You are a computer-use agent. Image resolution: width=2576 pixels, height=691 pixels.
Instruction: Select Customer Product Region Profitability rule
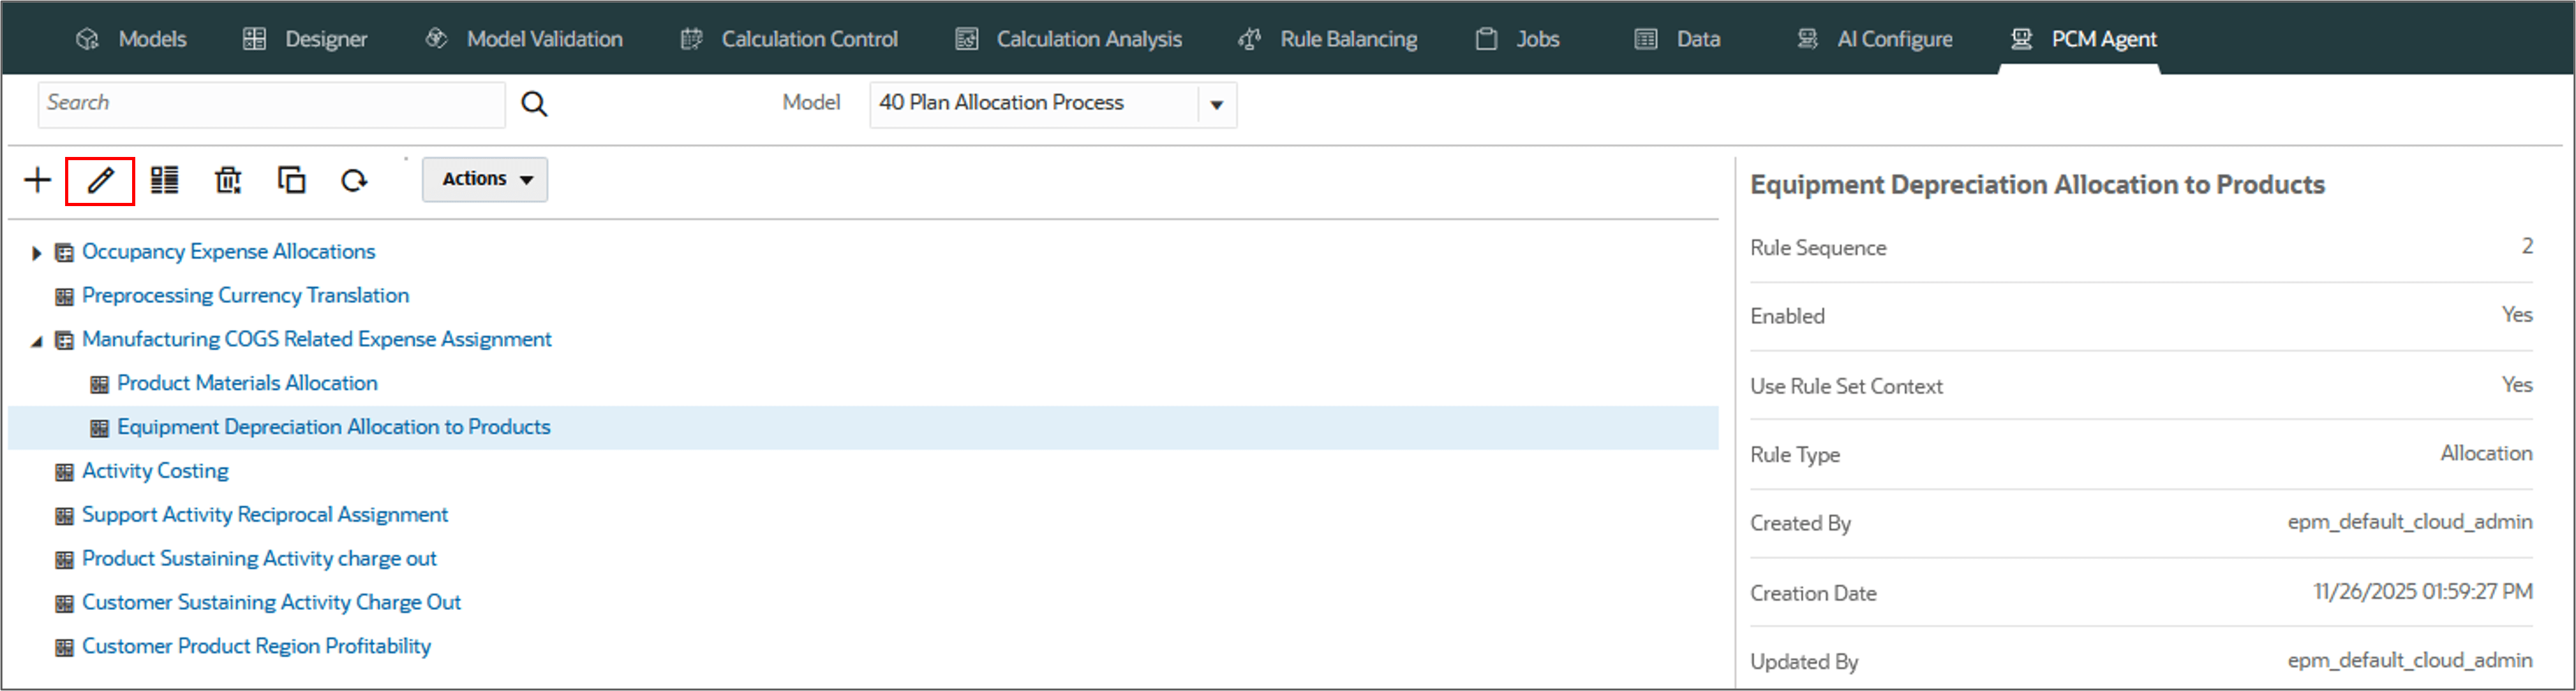pyautogui.click(x=256, y=646)
